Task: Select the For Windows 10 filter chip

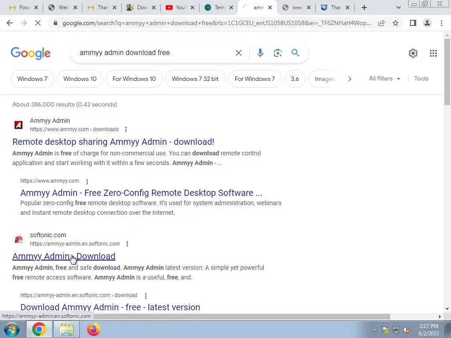Action: 134,79
